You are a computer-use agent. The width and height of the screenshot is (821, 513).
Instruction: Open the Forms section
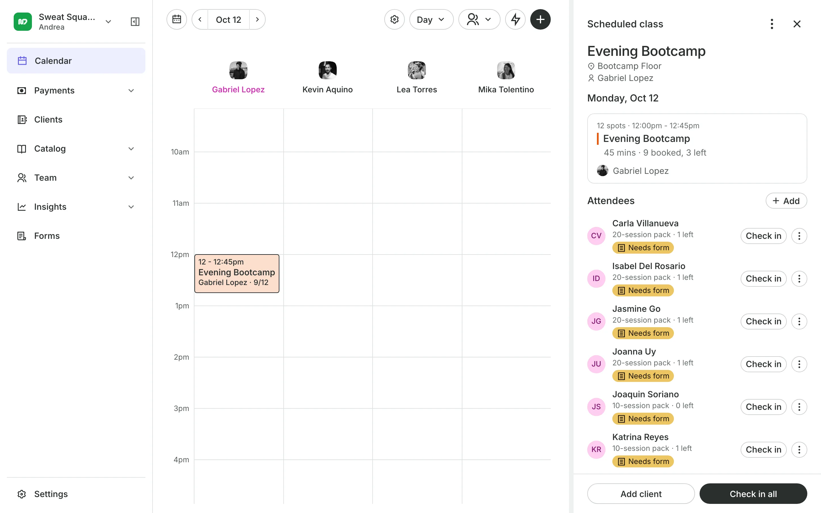tap(76, 236)
